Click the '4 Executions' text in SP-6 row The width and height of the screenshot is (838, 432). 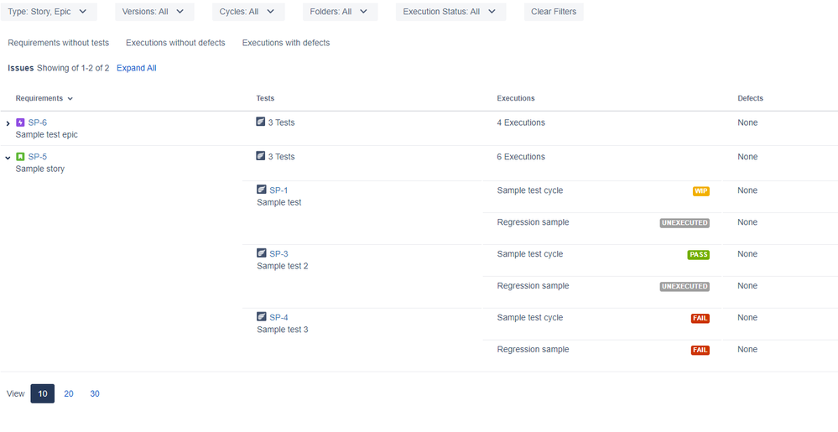521,122
